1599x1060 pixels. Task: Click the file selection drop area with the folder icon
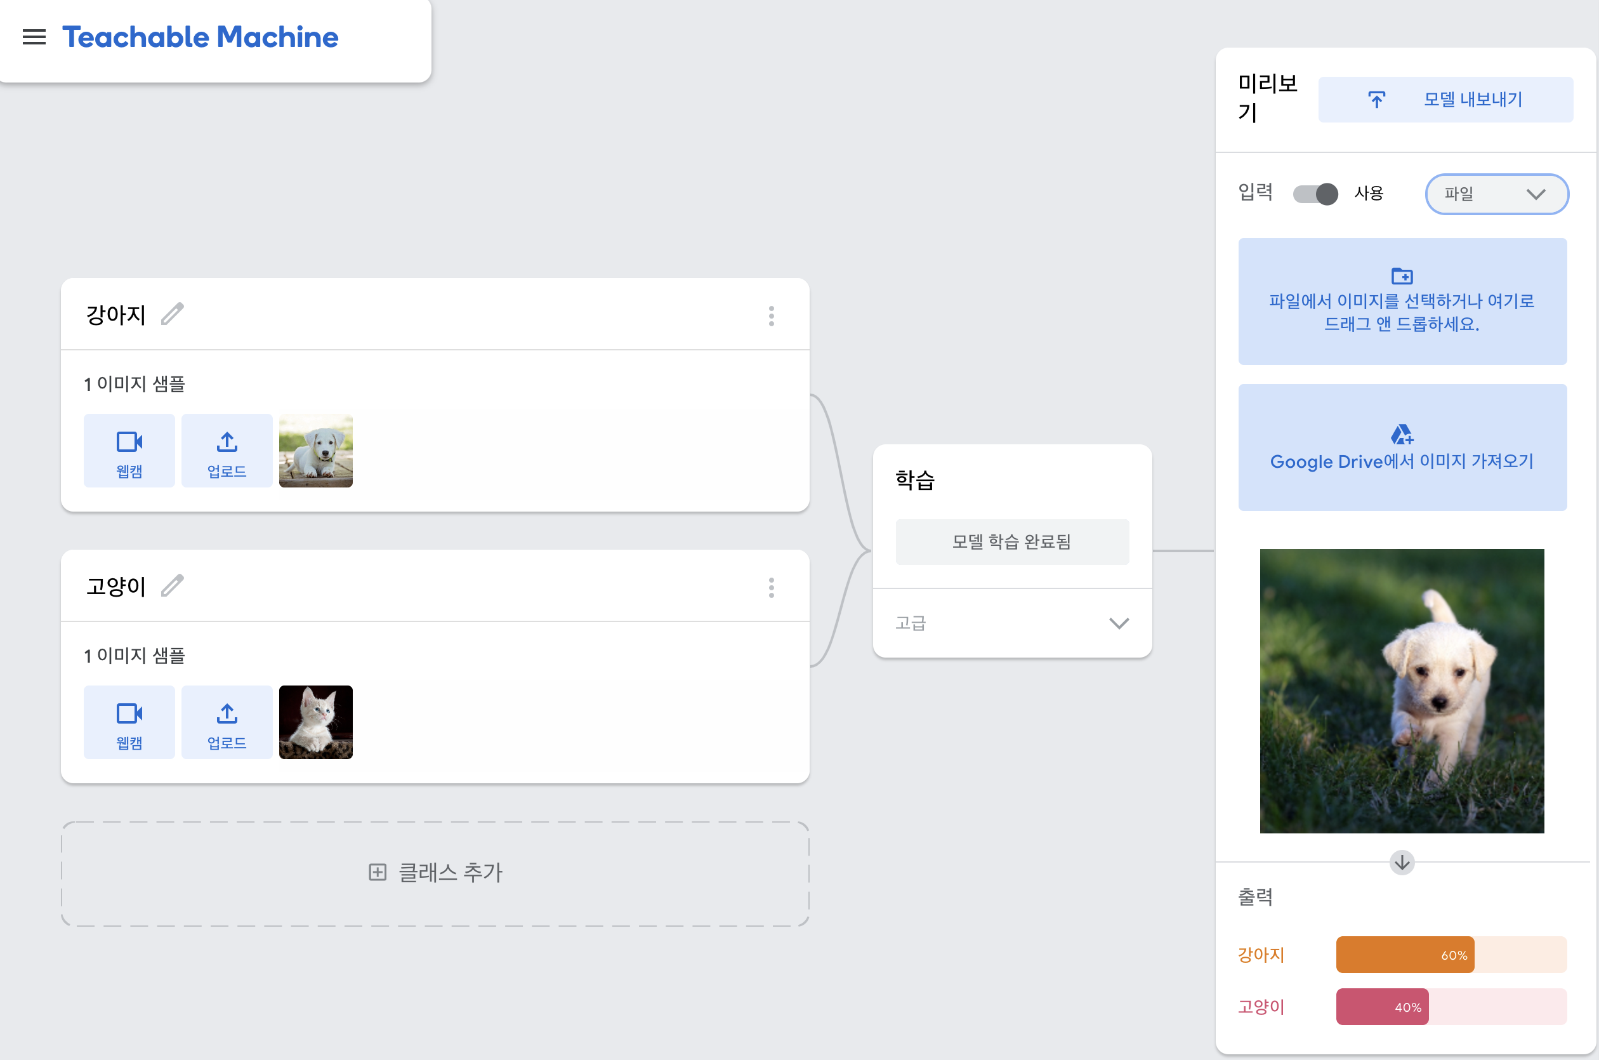tap(1402, 301)
